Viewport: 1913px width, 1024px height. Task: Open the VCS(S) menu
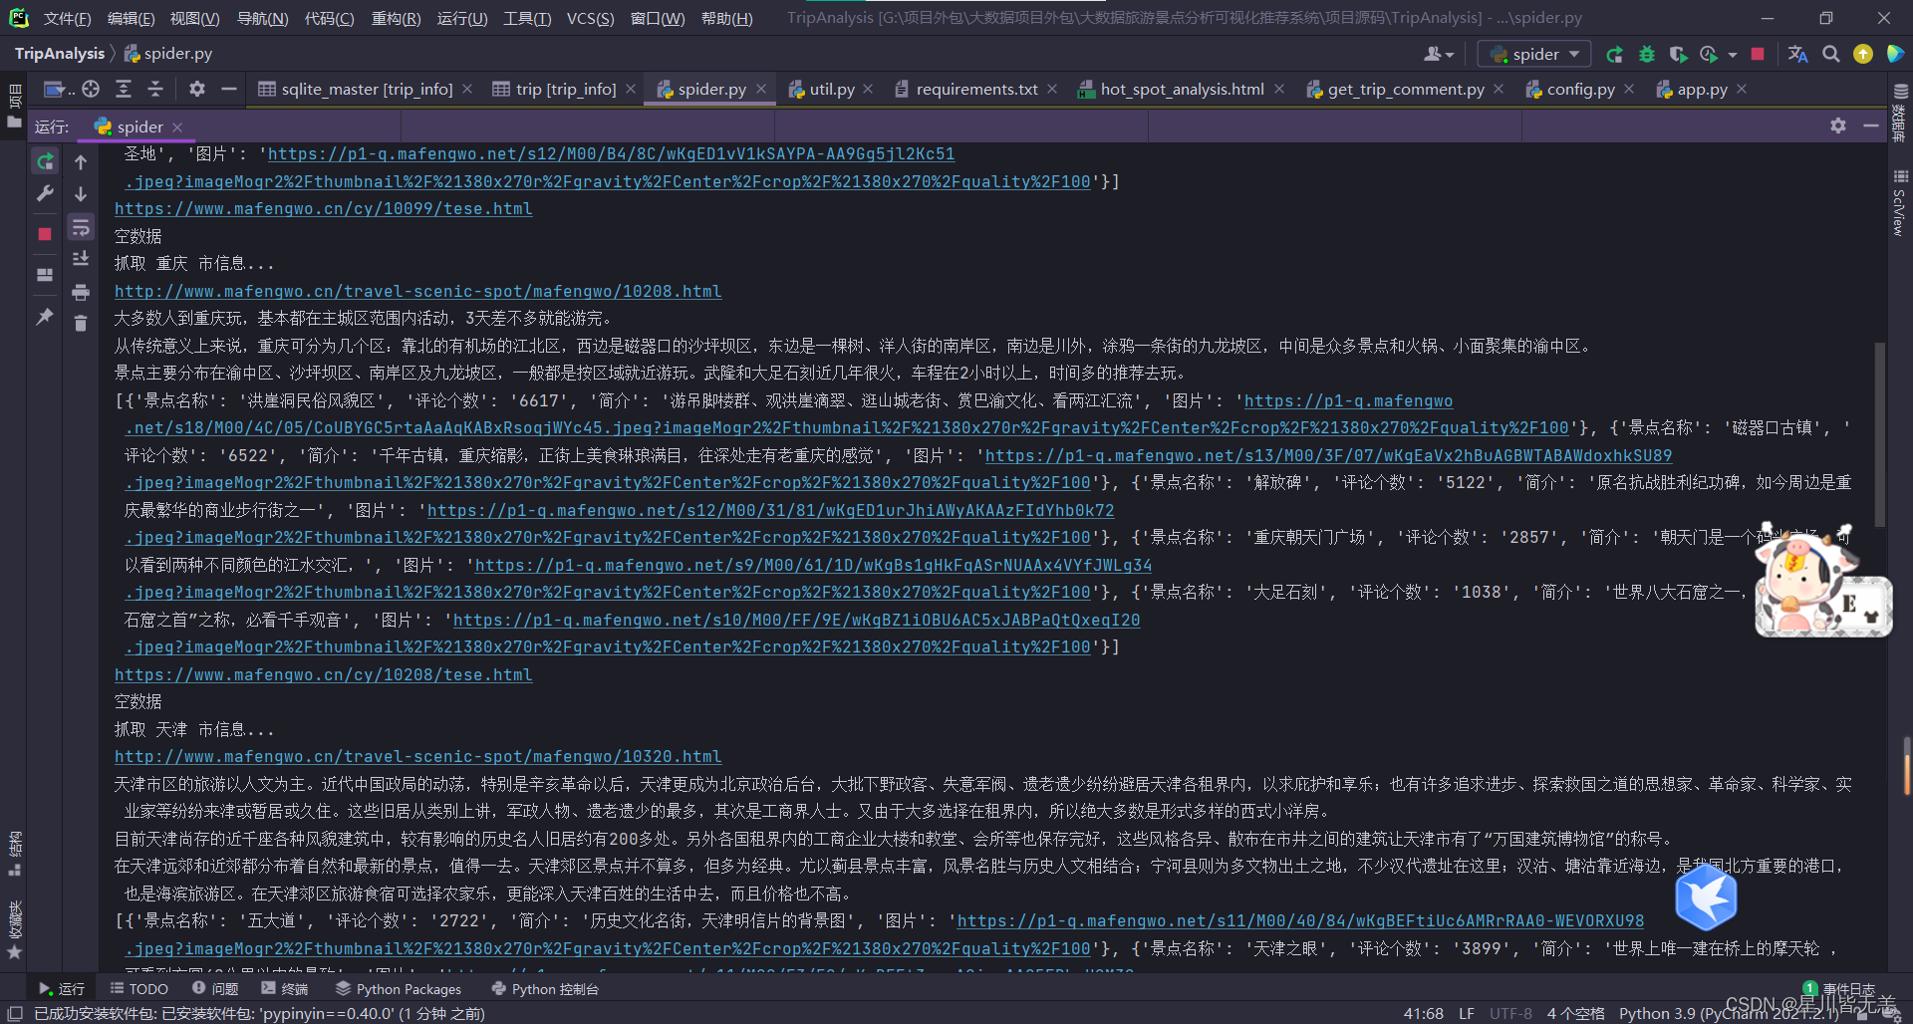590,18
